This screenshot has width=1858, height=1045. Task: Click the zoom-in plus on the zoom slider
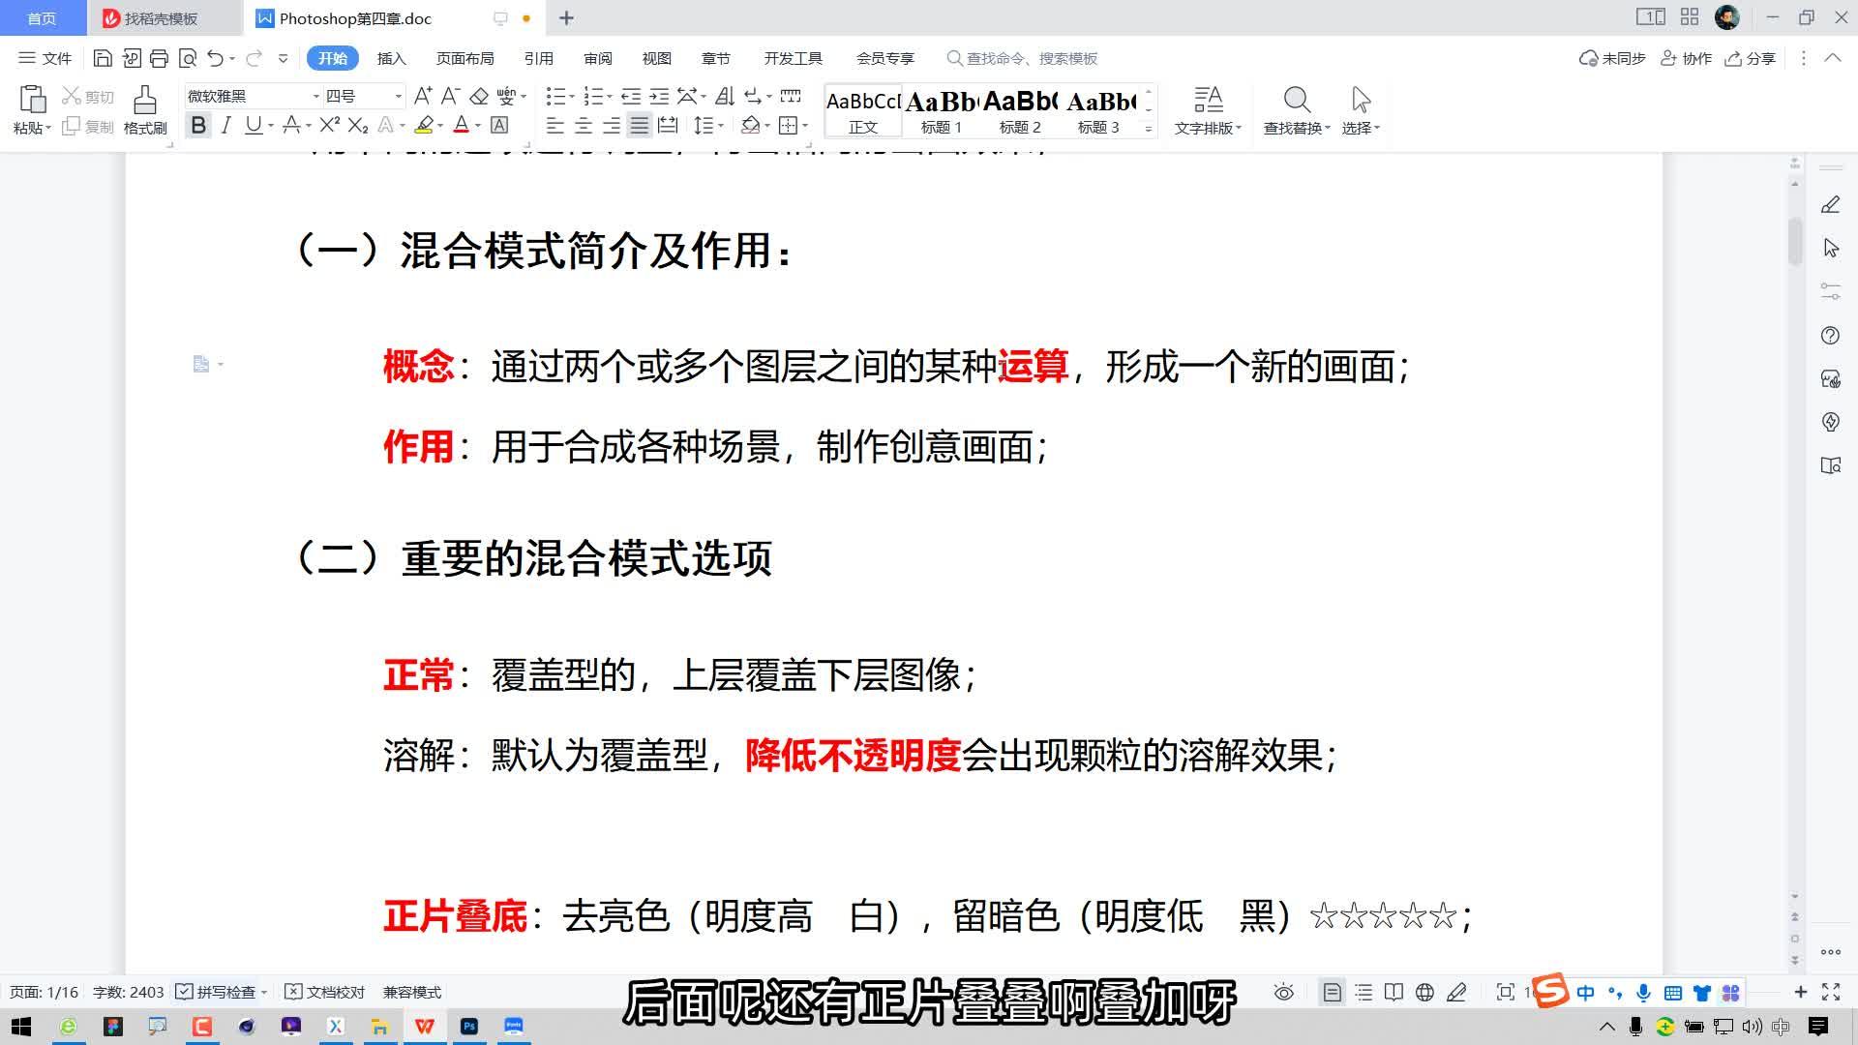(1801, 992)
